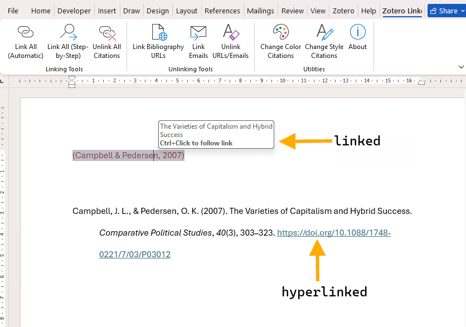466x327 pixels.
Task: Click Change Style Citations icon
Action: click(324, 33)
